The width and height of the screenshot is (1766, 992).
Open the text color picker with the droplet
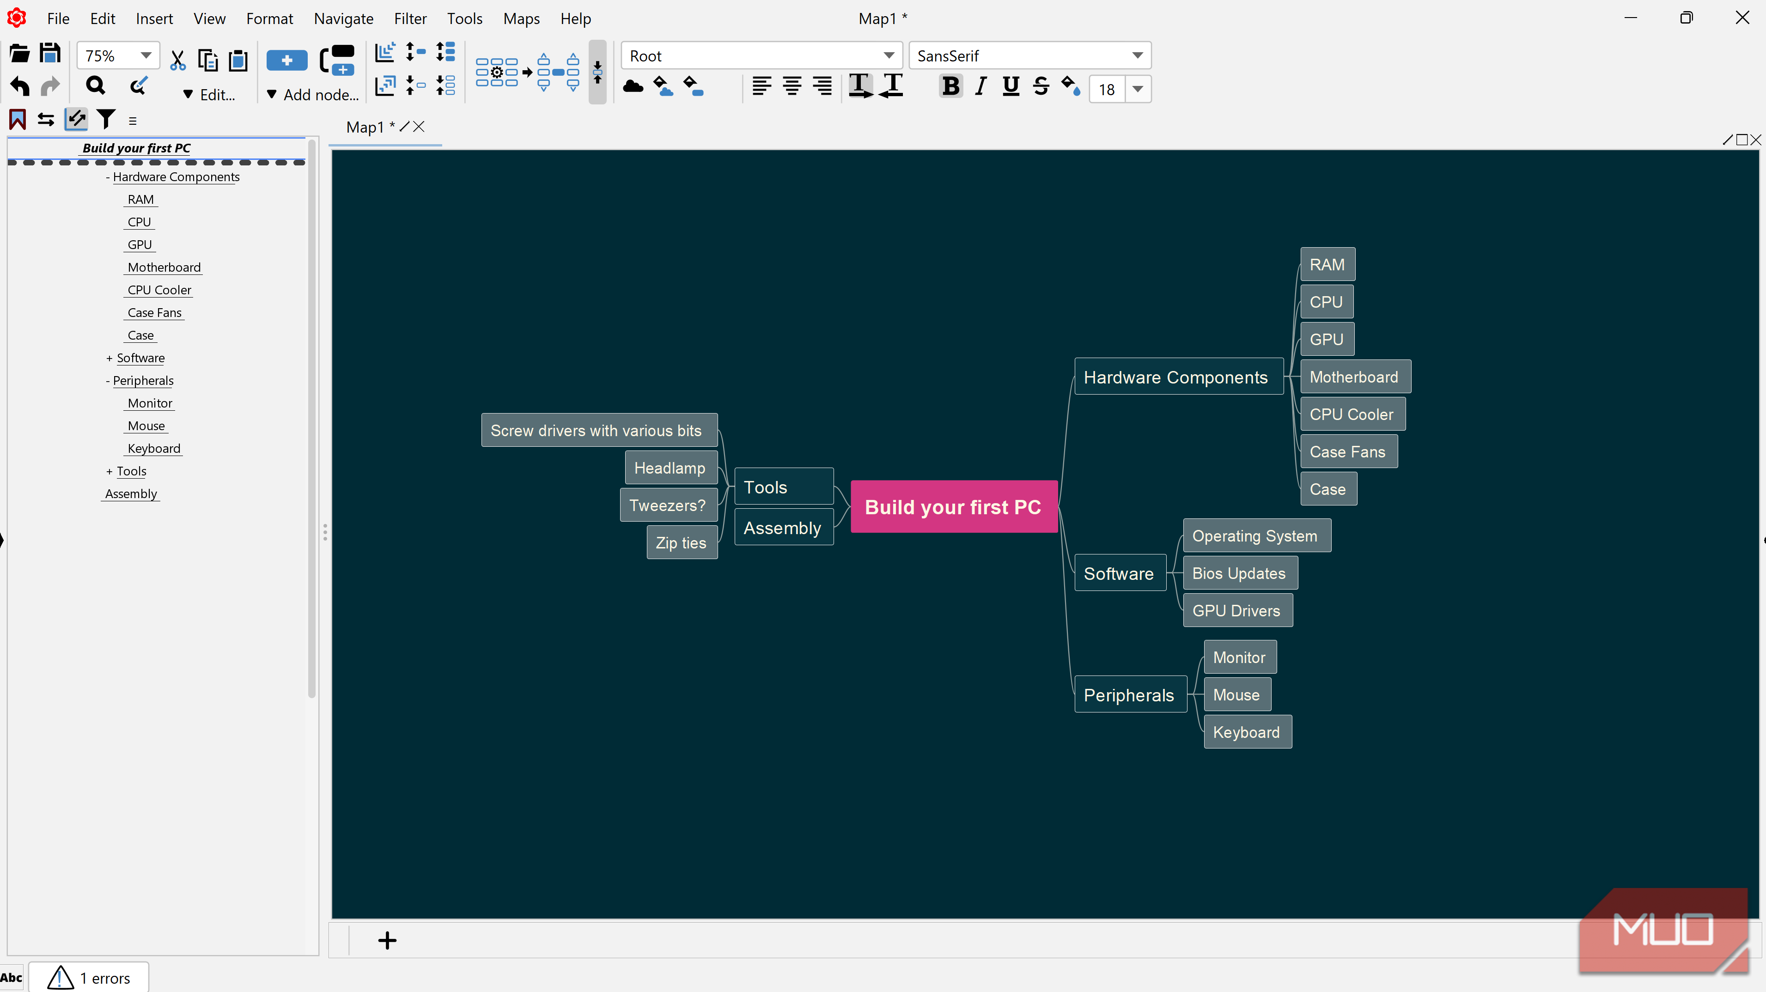coord(1070,86)
